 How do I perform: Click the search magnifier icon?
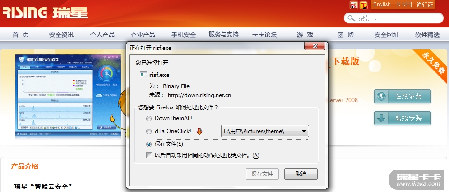click(x=351, y=18)
